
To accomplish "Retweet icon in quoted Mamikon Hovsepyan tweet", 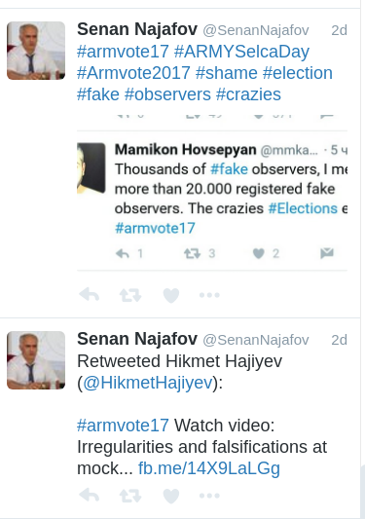I will tap(193, 253).
